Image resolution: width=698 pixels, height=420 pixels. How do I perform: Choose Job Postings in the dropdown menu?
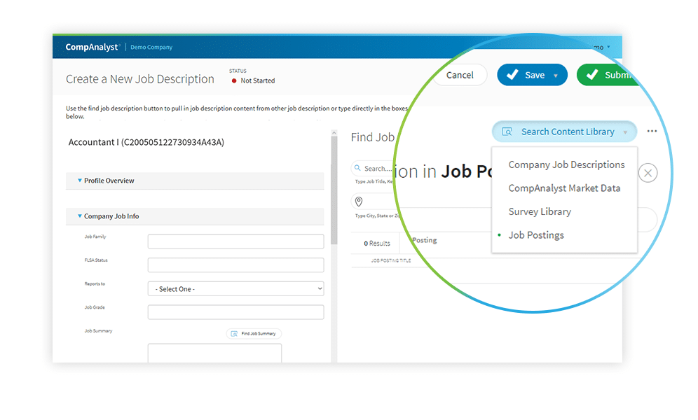point(536,236)
